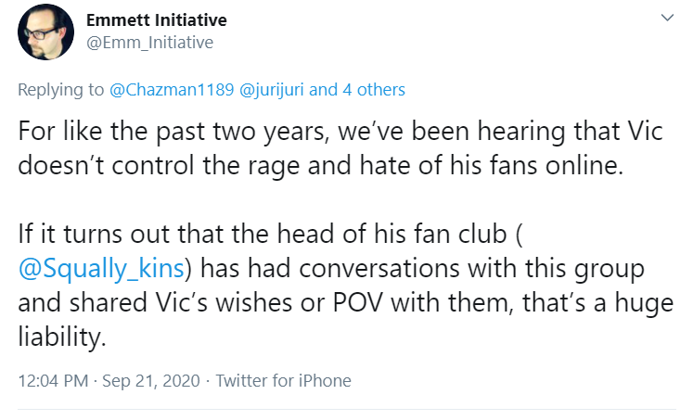
Task: Click the line 'If it turns out that the head'
Action: click(x=271, y=234)
